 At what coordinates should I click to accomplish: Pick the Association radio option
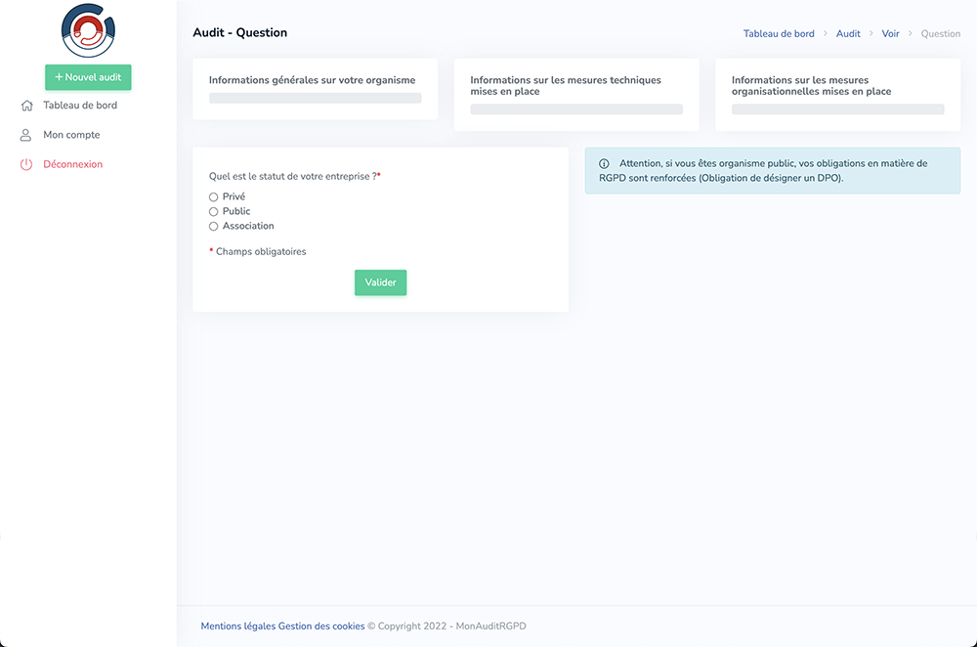click(214, 227)
